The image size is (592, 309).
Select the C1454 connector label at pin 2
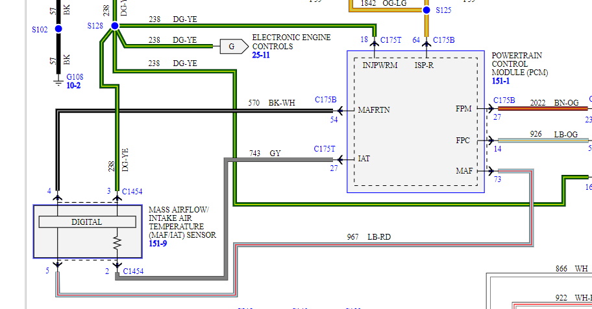132,271
